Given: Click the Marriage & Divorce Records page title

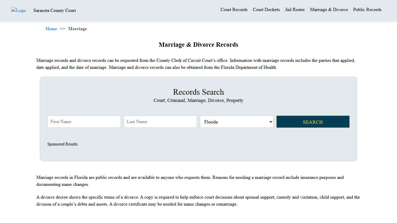Looking at the screenshot, I should [x=198, y=45].
